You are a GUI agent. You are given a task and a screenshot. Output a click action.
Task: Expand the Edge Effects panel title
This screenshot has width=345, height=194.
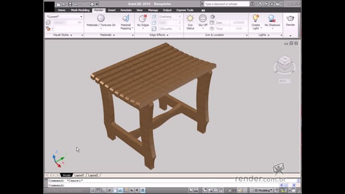tap(159, 35)
